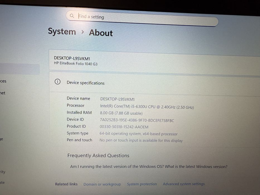The image size is (260, 195).
Task: Open sidebar item ending in 'ces'
Action: (x=3, y=81)
